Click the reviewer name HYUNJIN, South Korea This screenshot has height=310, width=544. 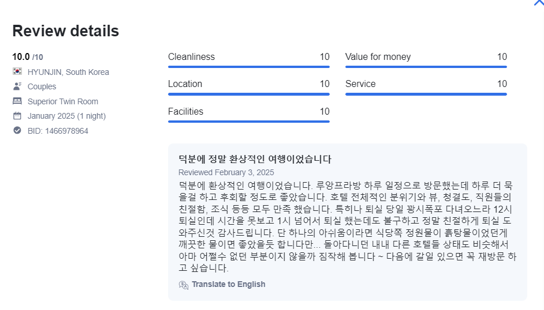[x=68, y=72]
